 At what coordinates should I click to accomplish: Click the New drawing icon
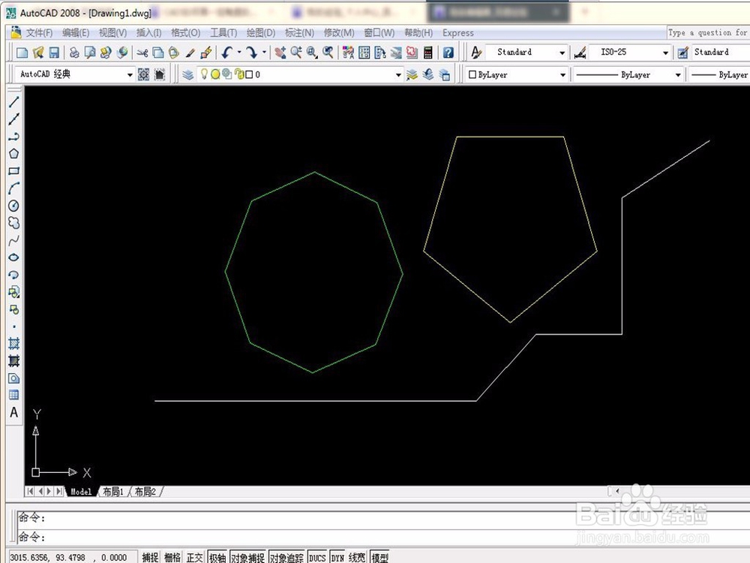click(22, 53)
